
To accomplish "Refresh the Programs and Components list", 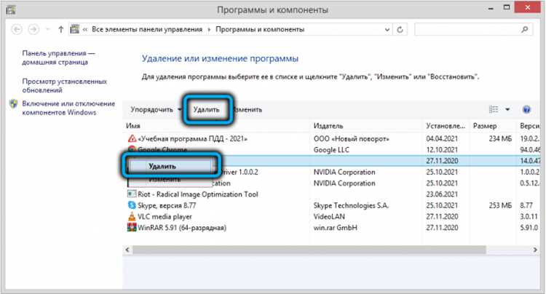I will [x=400, y=30].
